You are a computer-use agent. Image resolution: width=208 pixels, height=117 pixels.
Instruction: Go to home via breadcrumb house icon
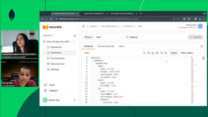(x=84, y=26)
